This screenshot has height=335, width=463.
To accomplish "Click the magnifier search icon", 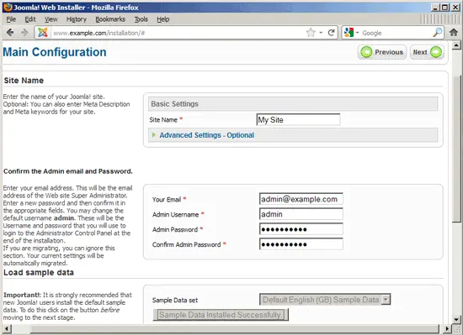I will 437,33.
